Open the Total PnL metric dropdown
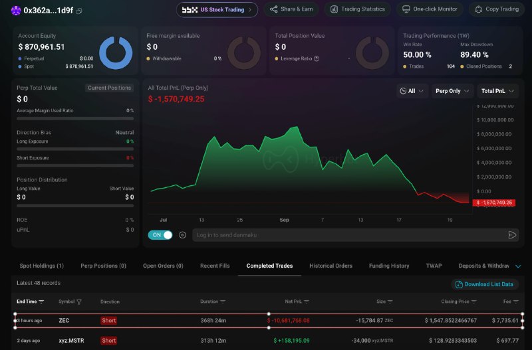 [497, 91]
